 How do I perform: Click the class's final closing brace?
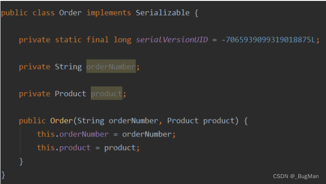3,174
